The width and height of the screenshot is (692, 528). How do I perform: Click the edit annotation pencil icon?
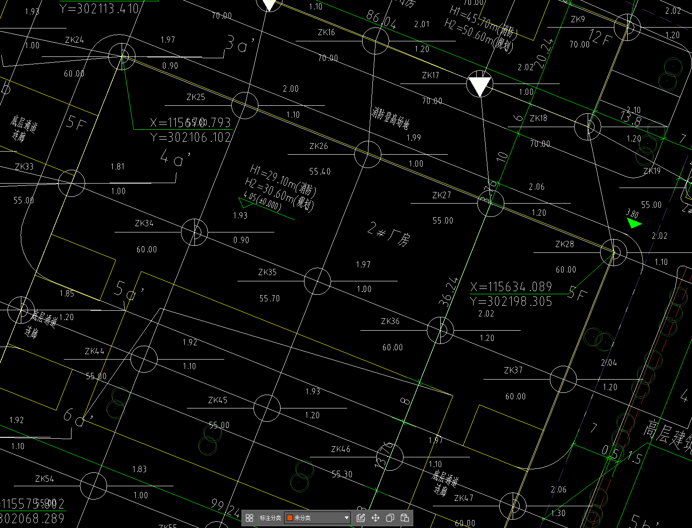tap(361, 518)
